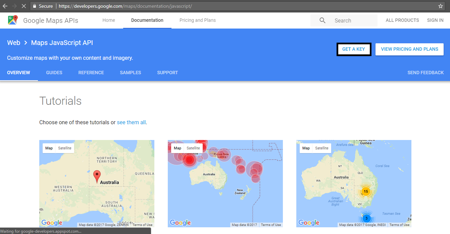Switch third map to Map view

tap(306, 148)
